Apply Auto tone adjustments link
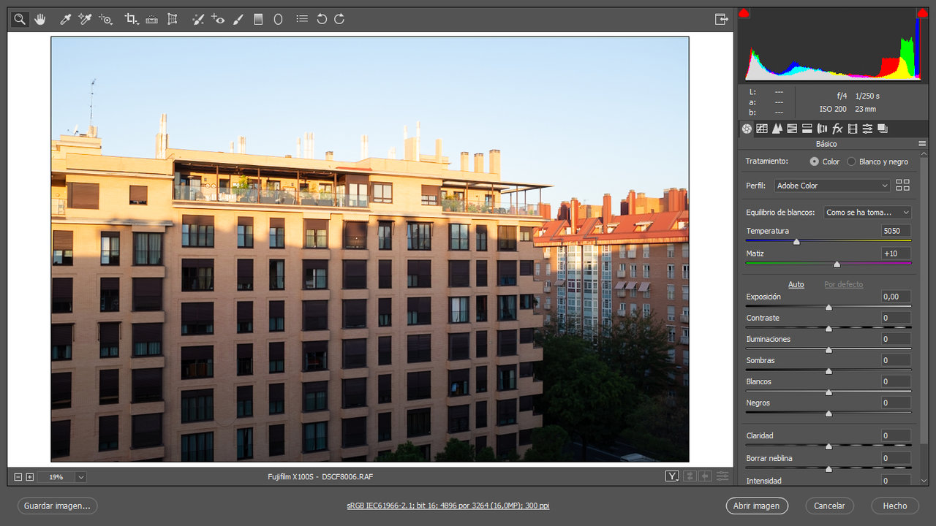 (x=796, y=284)
